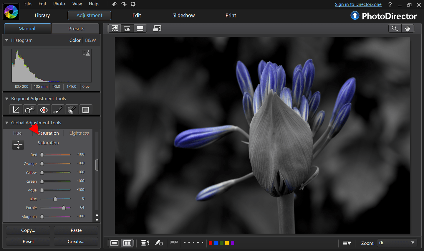The height and width of the screenshot is (251, 424).
Task: Open the toolbar options list icon
Action: click(347, 243)
